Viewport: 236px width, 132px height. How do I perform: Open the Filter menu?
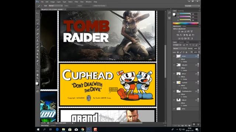pyautogui.click(x=76, y=2)
